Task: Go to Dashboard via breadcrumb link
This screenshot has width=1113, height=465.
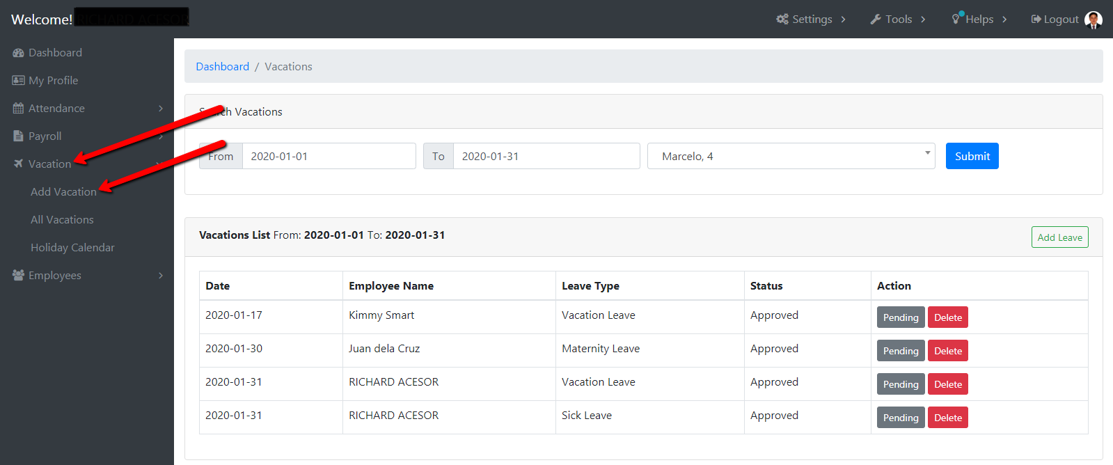Action: (222, 67)
